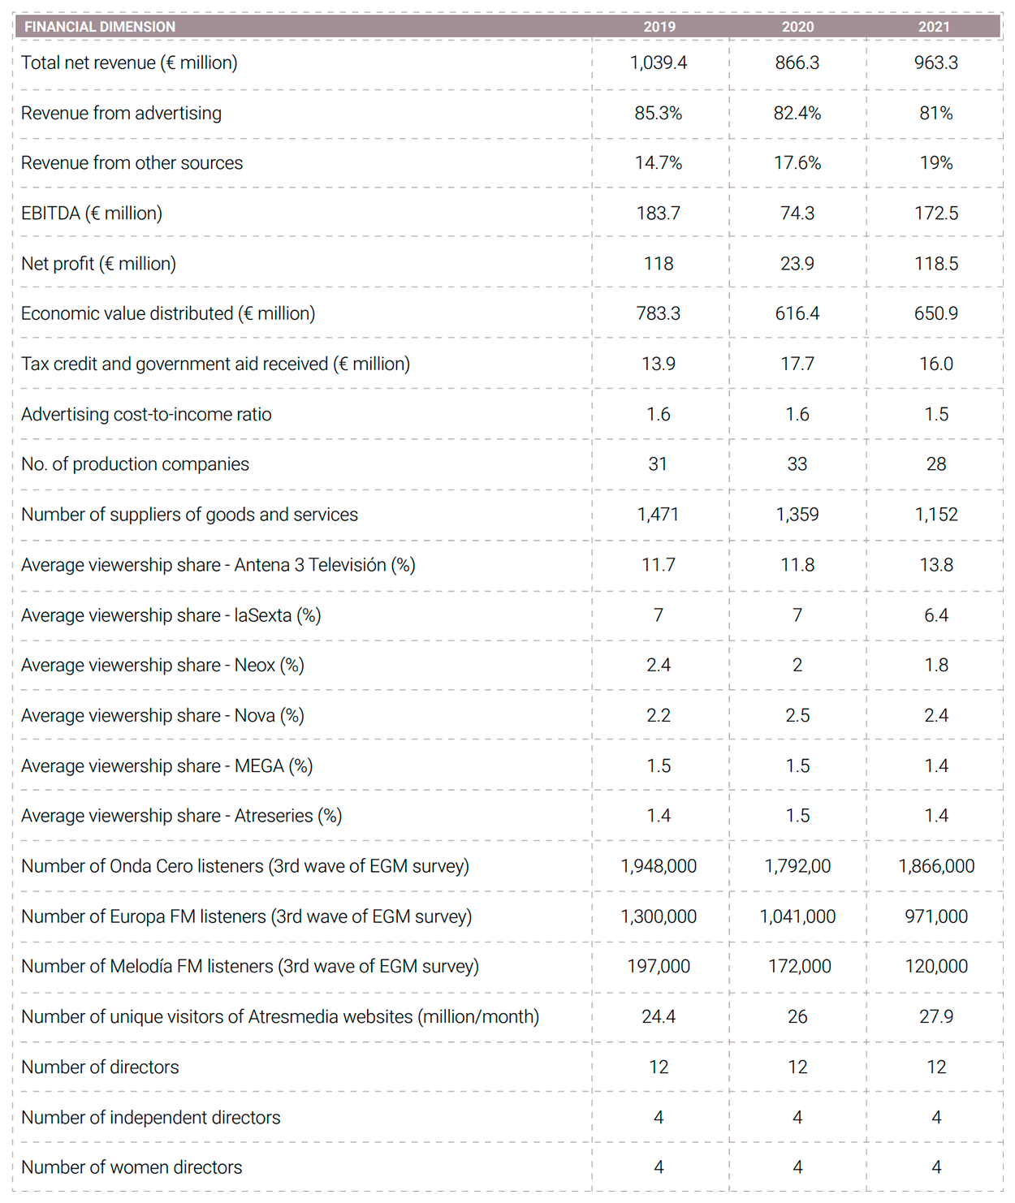Click the Net profit 2021 value 118.5

pyautogui.click(x=936, y=264)
